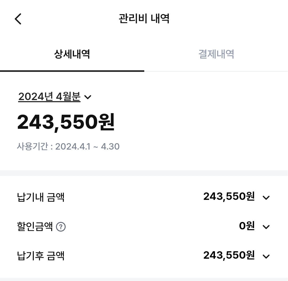Expand the 할인금액 row chevron
This screenshot has width=288, height=281.
266,227
